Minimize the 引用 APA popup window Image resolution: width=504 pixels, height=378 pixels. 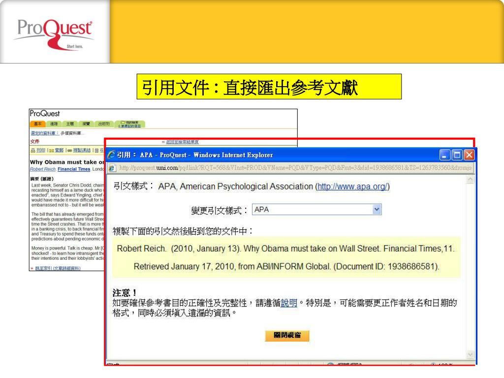tap(444, 155)
